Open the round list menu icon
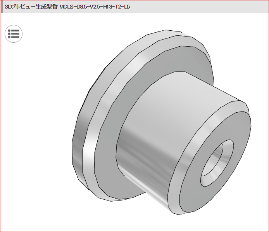The image size is (269, 232). pyautogui.click(x=14, y=34)
